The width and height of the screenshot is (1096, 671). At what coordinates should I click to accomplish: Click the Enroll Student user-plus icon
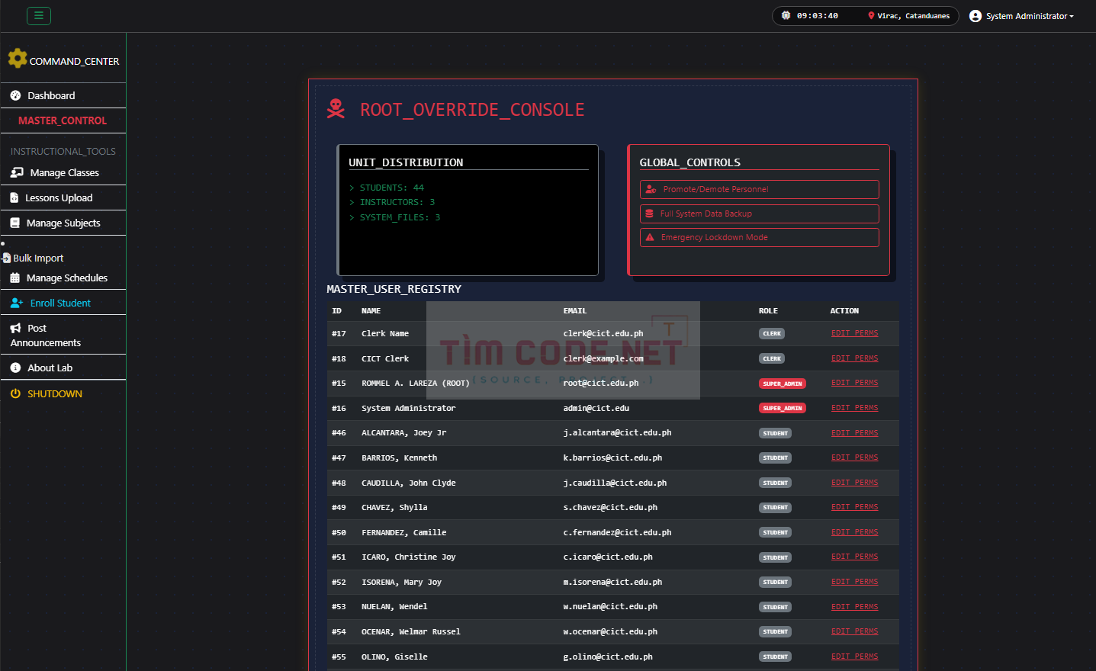(x=17, y=303)
